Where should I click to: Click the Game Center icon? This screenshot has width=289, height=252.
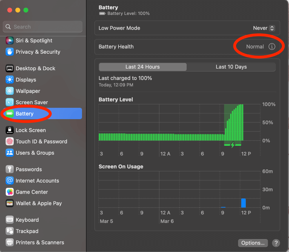[10, 192]
